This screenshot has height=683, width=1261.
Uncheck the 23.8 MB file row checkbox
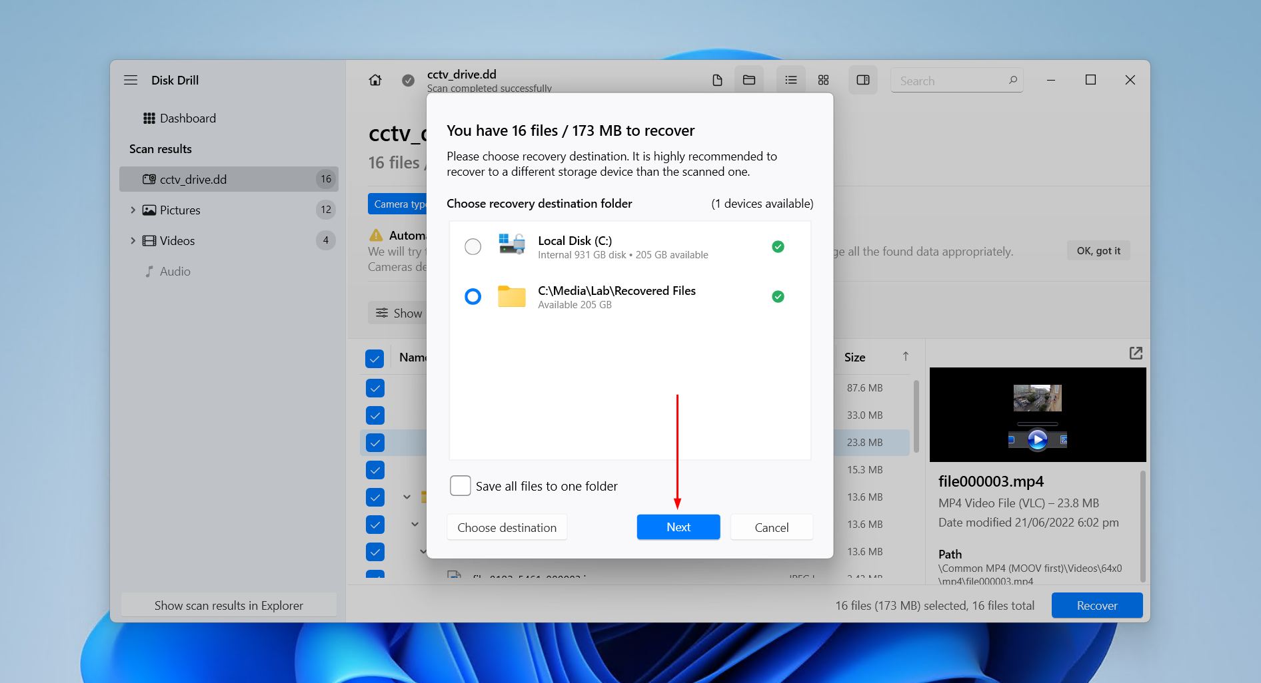click(x=375, y=443)
